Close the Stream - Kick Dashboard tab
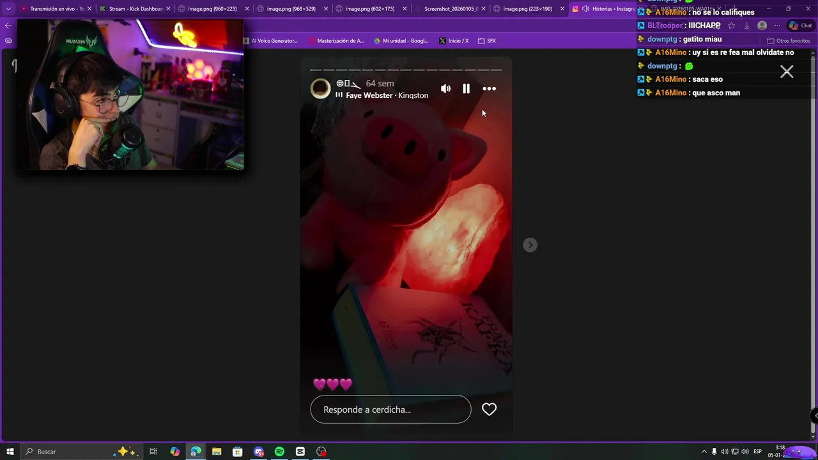The height and width of the screenshot is (460, 818). [169, 9]
